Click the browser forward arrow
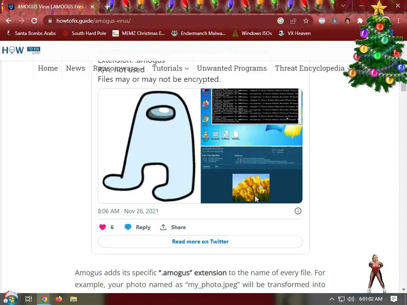407x305 pixels. coord(21,21)
